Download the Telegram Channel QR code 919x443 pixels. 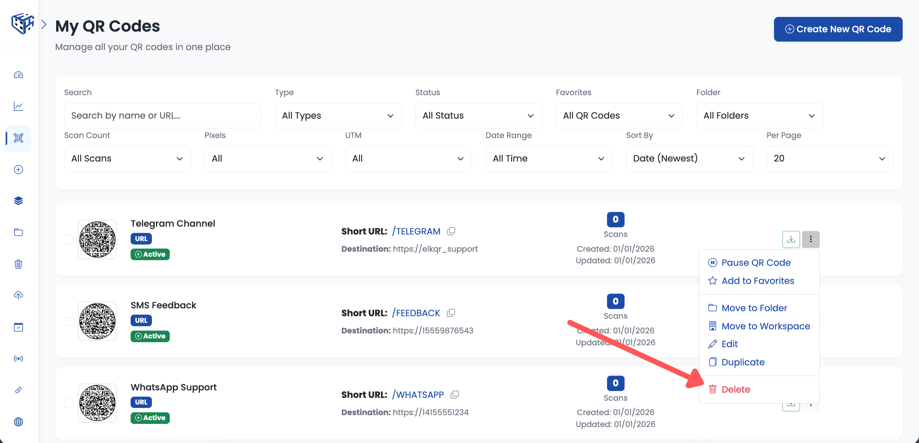click(791, 239)
